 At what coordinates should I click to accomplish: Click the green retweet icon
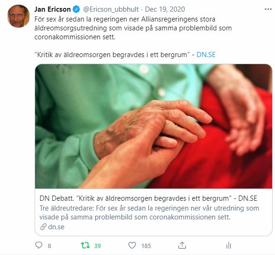coord(85,245)
